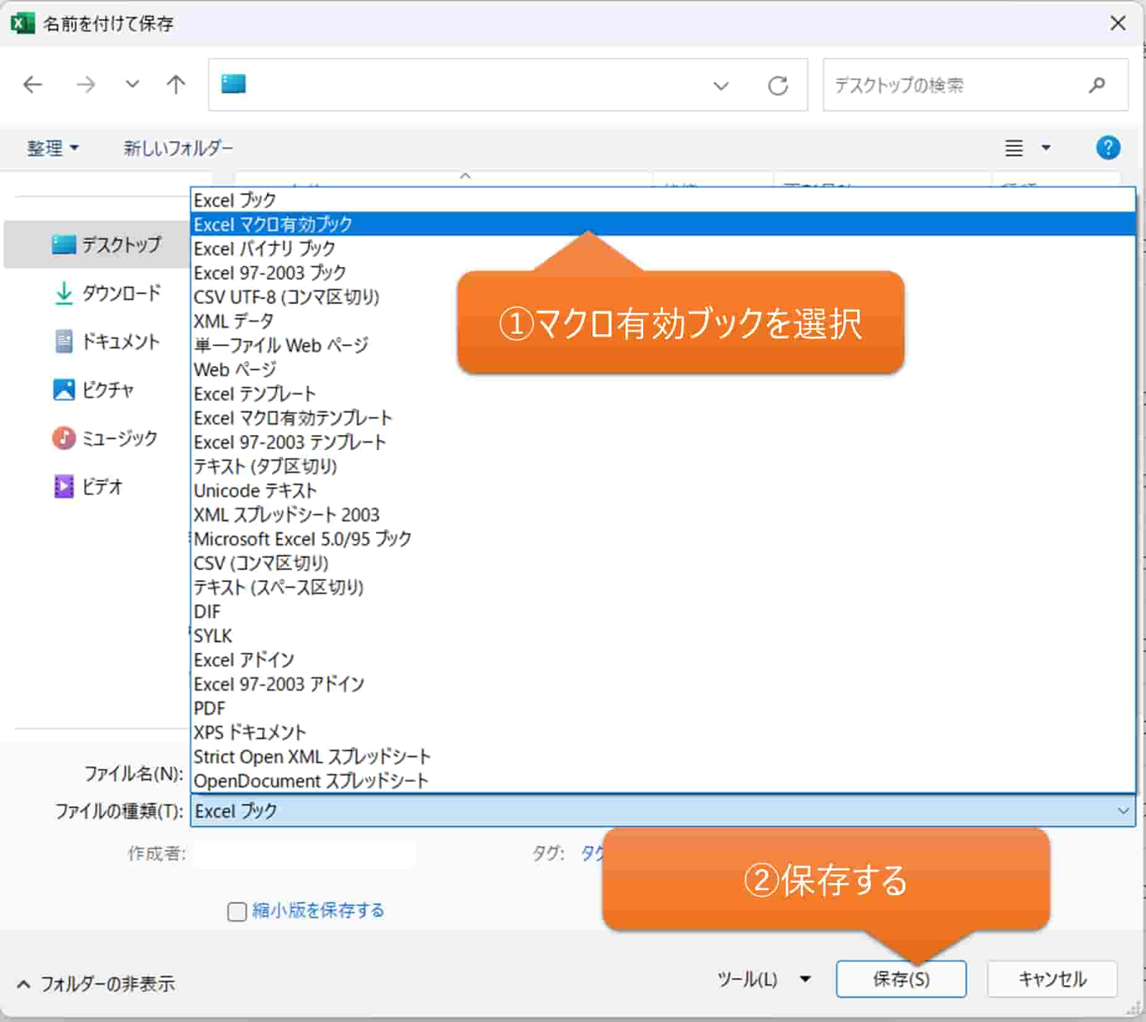Choose Excel ブック file type

click(663, 200)
